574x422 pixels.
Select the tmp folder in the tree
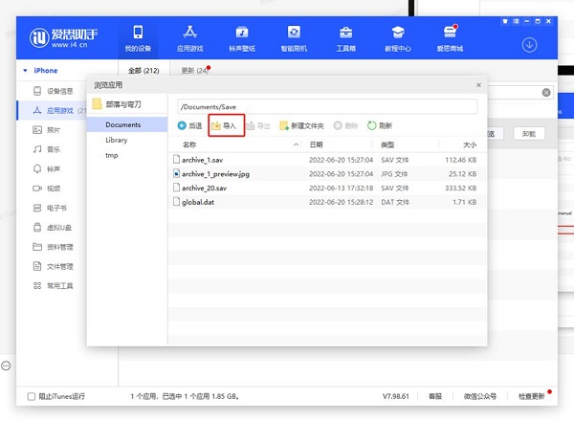pyautogui.click(x=112, y=155)
